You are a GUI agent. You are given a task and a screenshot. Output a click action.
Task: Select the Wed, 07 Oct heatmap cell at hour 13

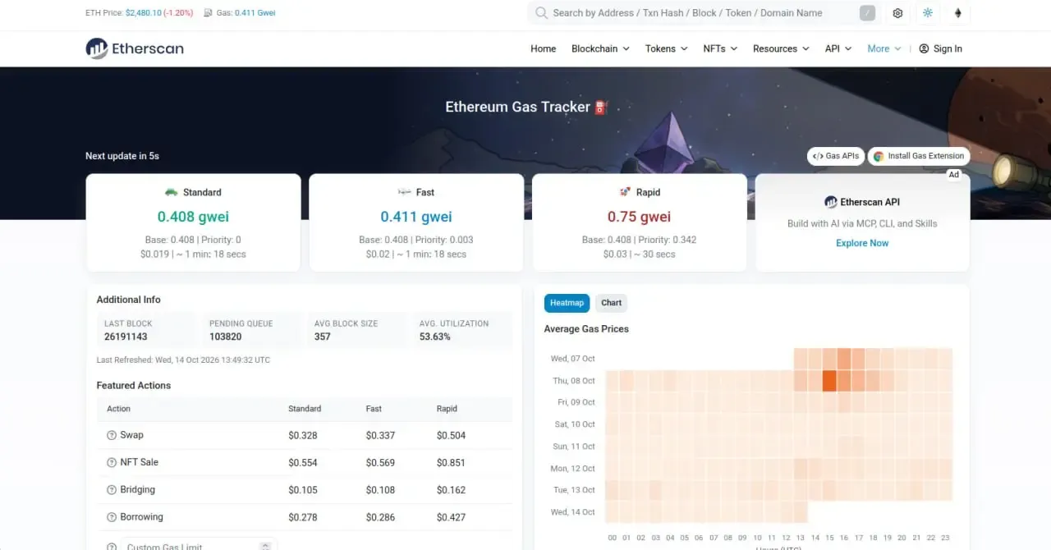click(x=801, y=359)
